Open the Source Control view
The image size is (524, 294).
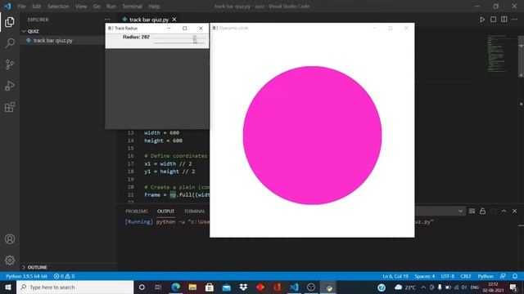pos(10,65)
